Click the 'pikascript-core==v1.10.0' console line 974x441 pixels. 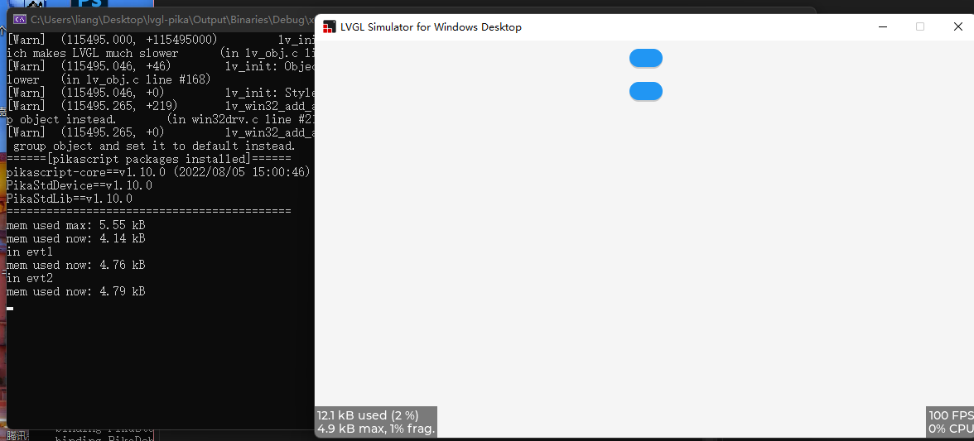tap(158, 172)
